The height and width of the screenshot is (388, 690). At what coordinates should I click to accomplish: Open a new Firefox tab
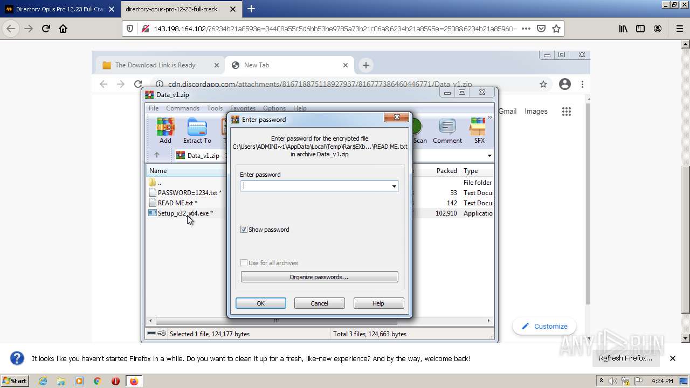tap(251, 9)
